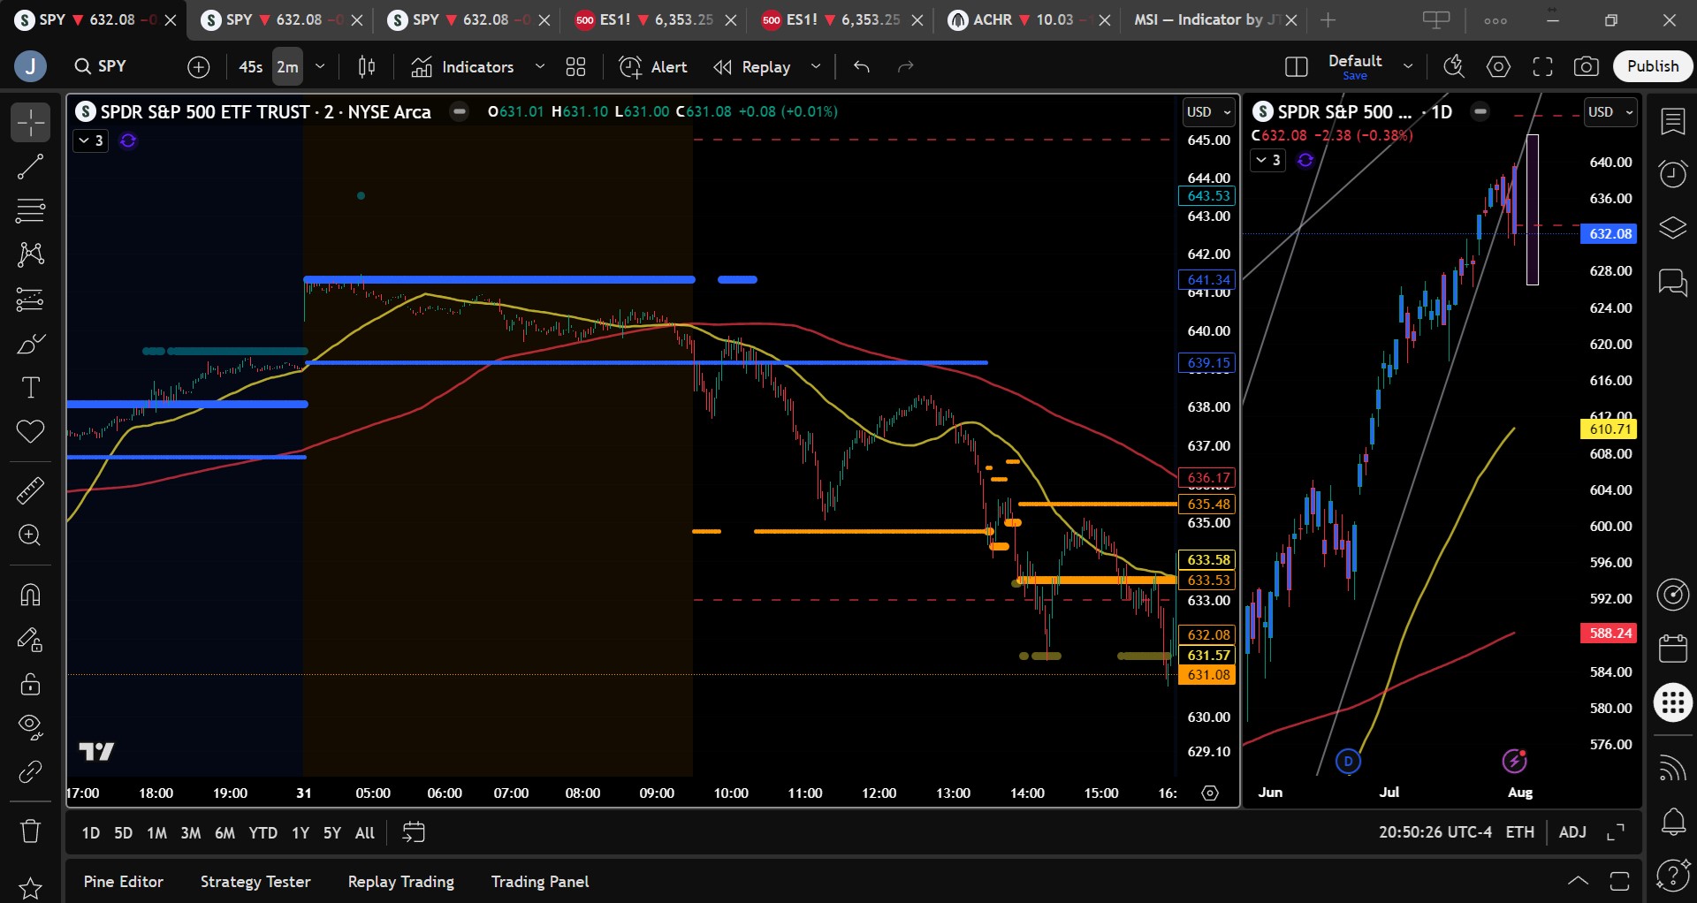This screenshot has width=1697, height=903.
Task: Remove drawings with the trash icon
Action: tap(30, 831)
